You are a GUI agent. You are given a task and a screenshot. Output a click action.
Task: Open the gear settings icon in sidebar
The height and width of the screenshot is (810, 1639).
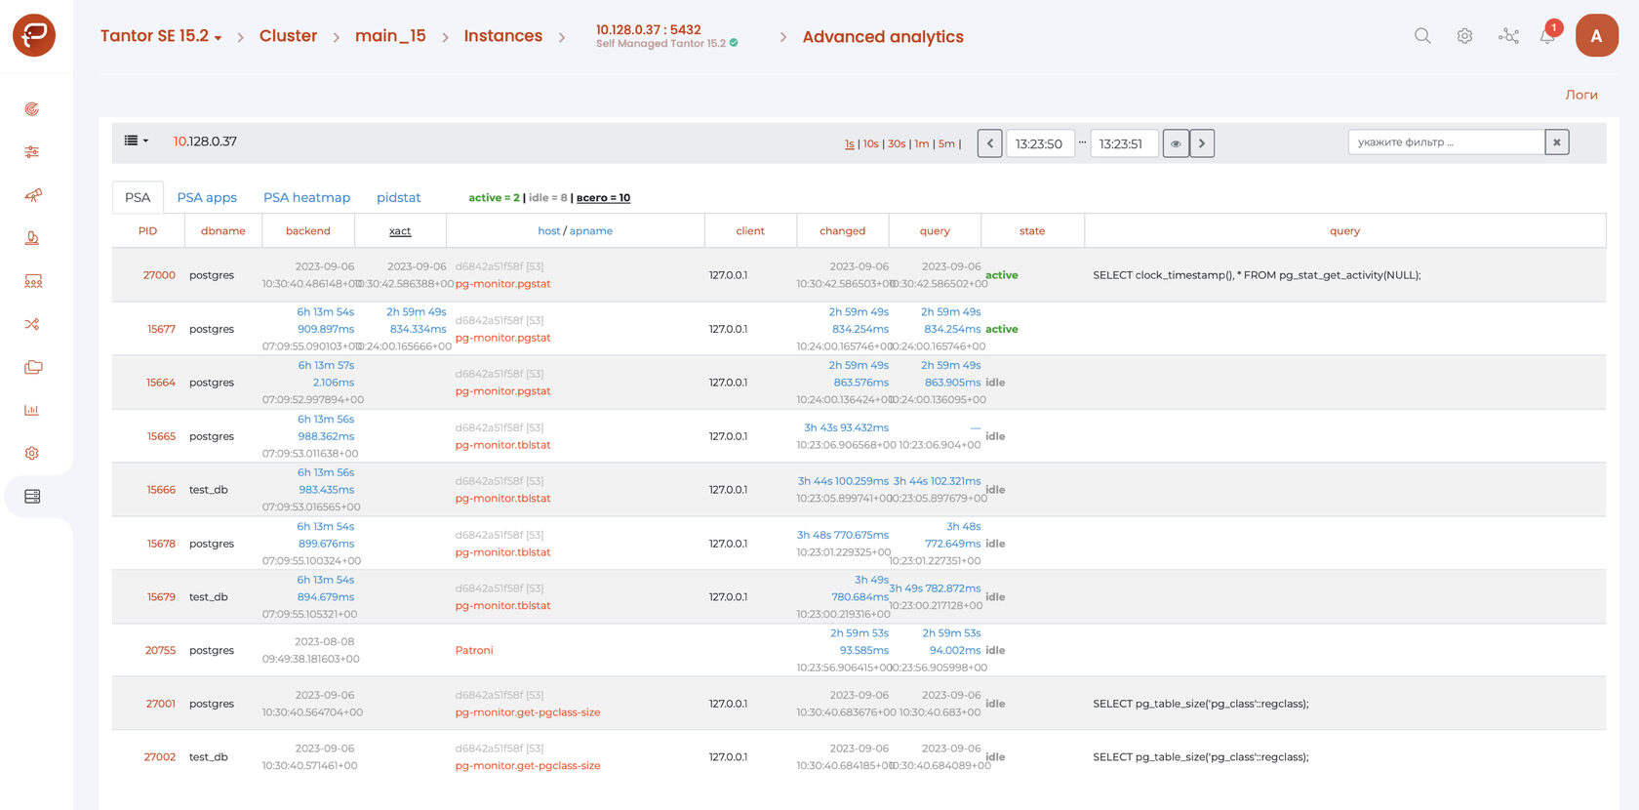pyautogui.click(x=32, y=453)
